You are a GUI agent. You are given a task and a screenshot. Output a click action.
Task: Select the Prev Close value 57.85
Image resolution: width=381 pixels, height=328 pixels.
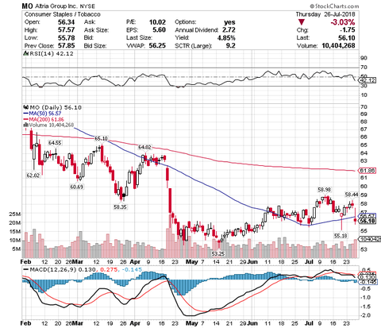66,45
